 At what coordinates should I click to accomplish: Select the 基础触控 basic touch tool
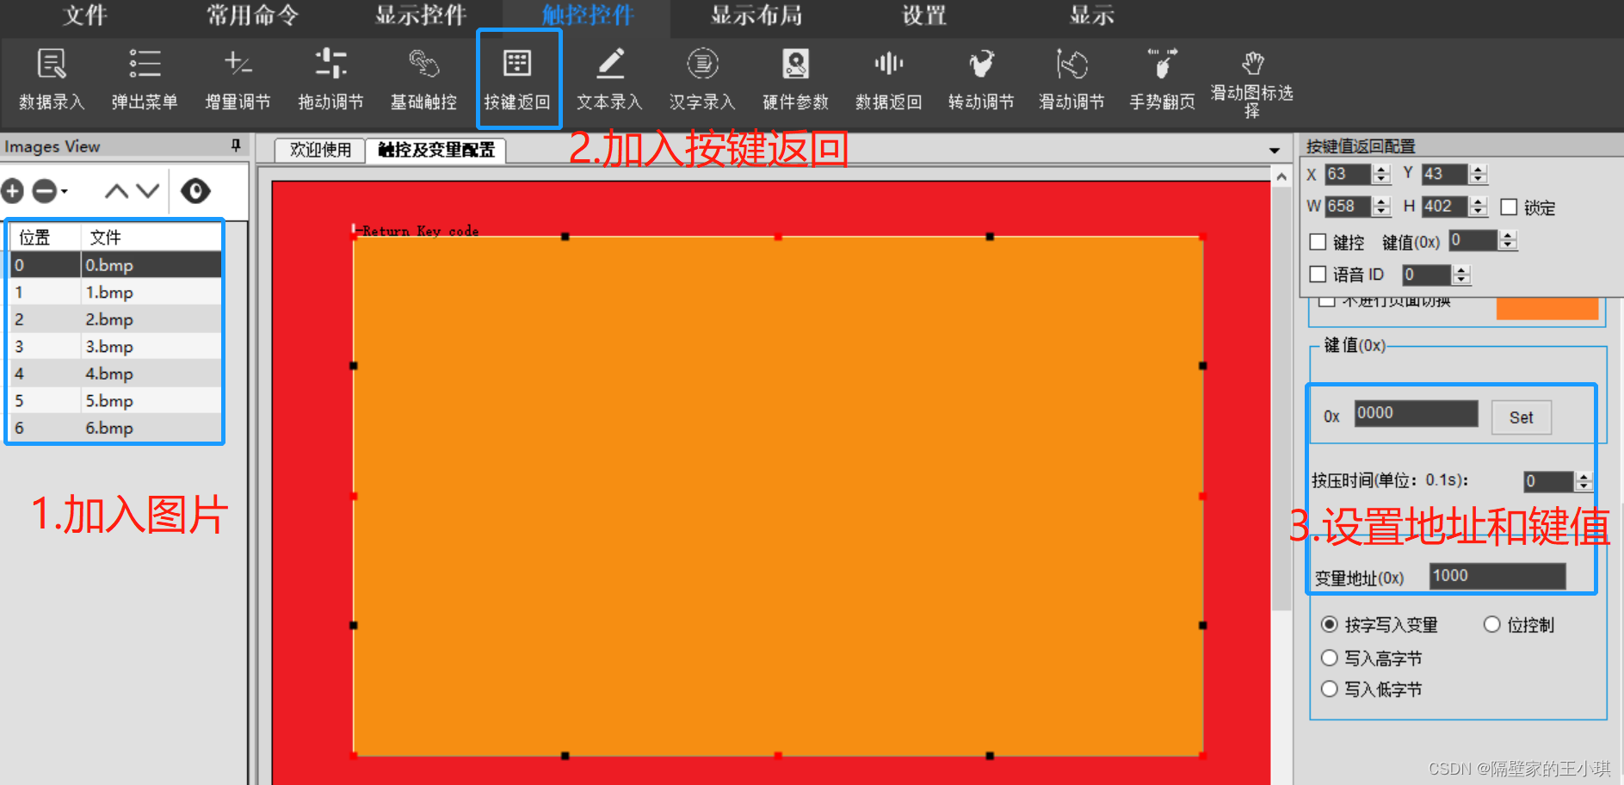click(423, 80)
